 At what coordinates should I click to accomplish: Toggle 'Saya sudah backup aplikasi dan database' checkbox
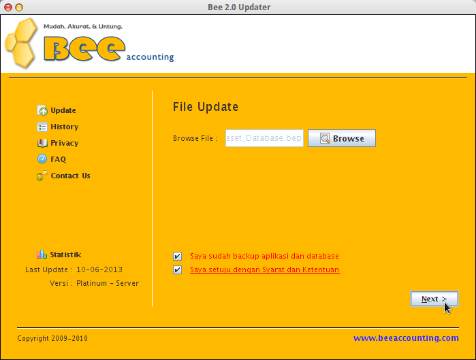pyautogui.click(x=177, y=256)
